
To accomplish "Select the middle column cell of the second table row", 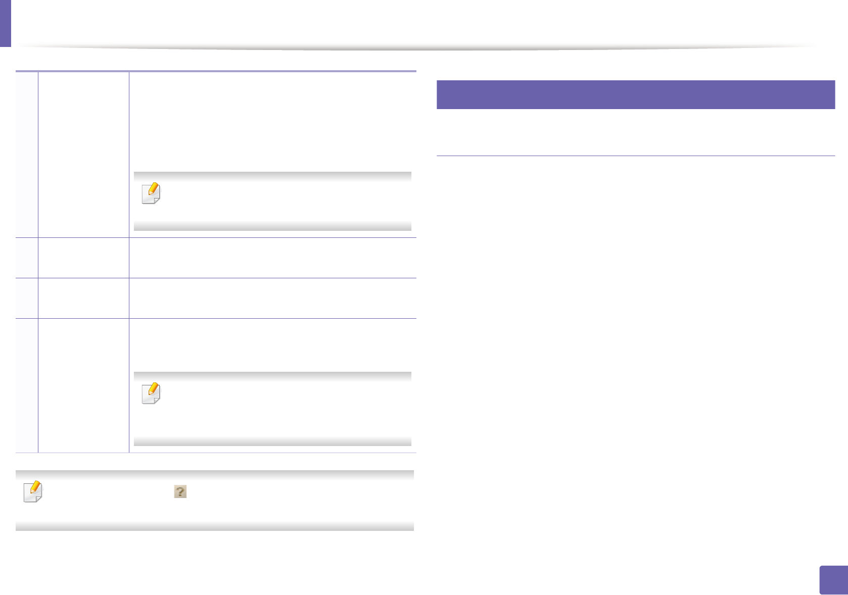I will point(83,258).
